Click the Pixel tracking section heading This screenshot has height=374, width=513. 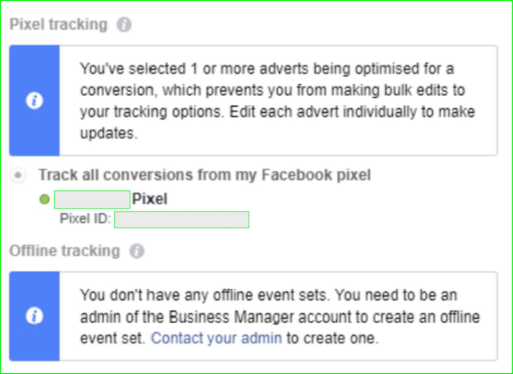click(x=59, y=25)
